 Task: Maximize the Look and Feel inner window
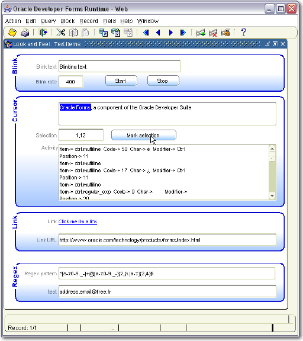[275, 44]
